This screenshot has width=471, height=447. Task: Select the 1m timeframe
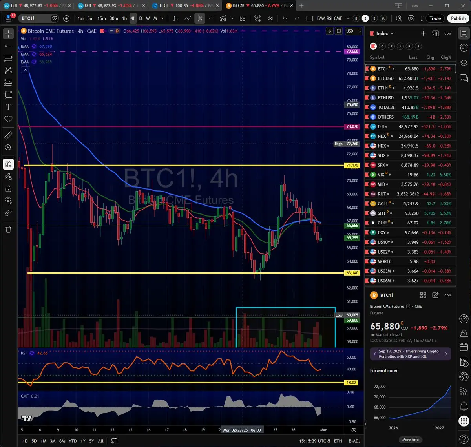[80, 18]
